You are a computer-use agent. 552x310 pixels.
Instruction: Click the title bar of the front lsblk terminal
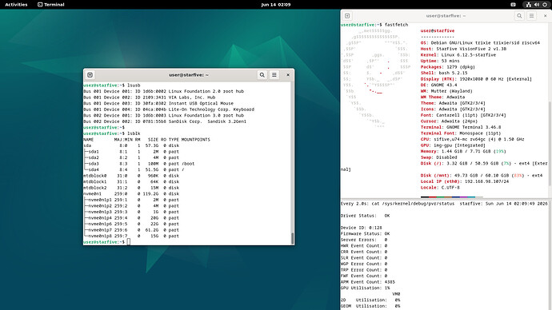point(189,75)
